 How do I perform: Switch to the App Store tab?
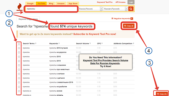tap(73, 4)
